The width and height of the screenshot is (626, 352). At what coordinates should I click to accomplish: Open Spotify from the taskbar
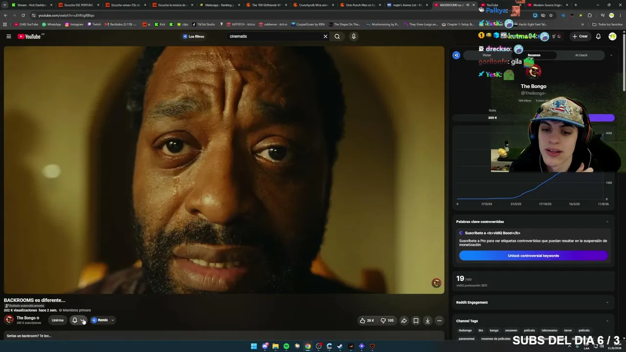[x=286, y=346]
